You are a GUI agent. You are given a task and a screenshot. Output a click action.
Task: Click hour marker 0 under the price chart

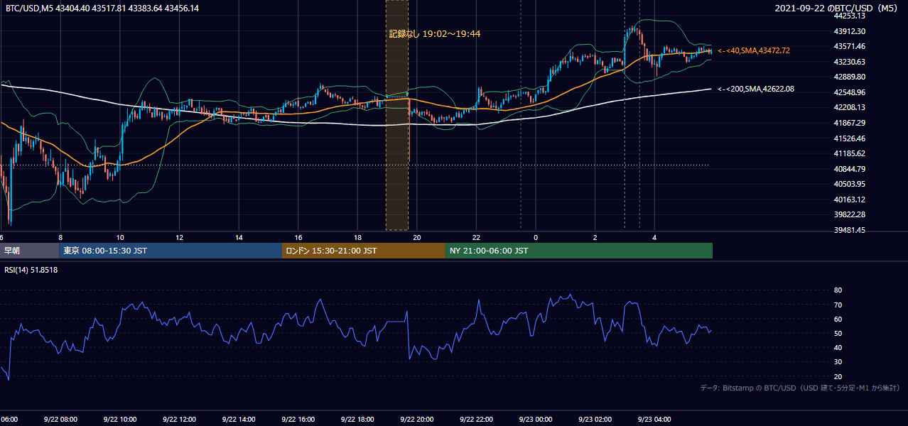[536, 237]
